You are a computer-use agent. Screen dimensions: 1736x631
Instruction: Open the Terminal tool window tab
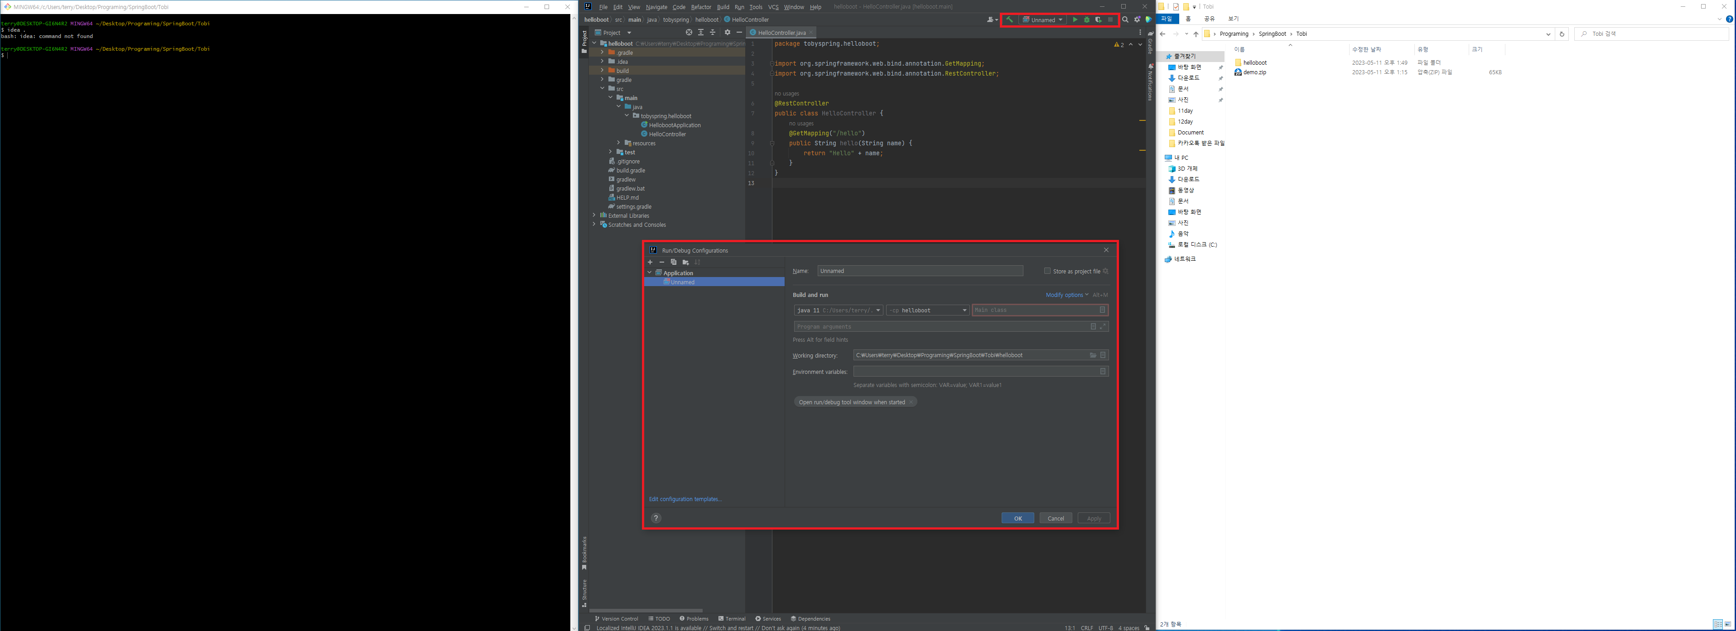pos(732,618)
